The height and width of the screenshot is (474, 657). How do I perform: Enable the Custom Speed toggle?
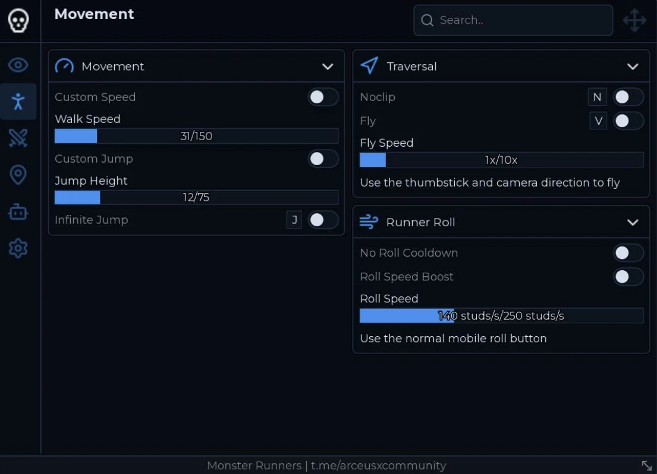323,97
